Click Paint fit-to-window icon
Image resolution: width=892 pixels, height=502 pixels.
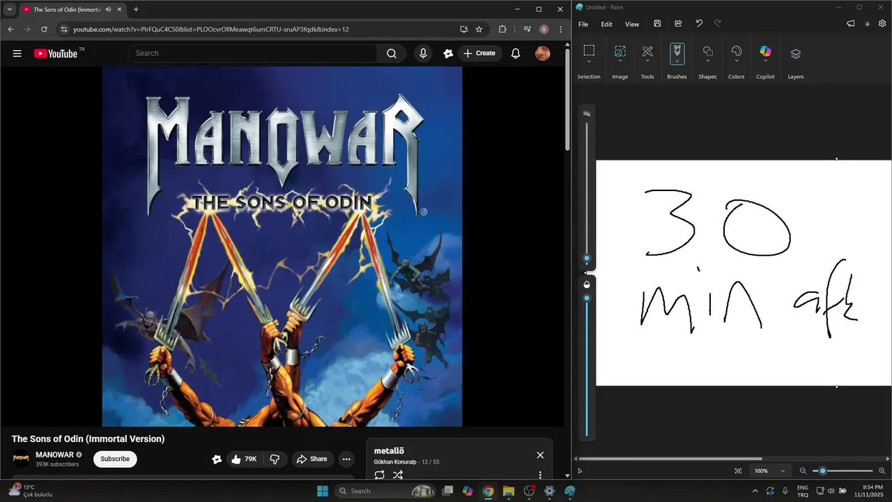tap(738, 471)
